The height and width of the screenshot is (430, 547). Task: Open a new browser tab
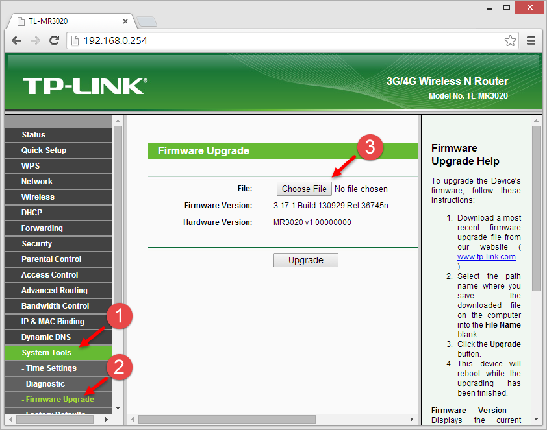click(x=147, y=21)
